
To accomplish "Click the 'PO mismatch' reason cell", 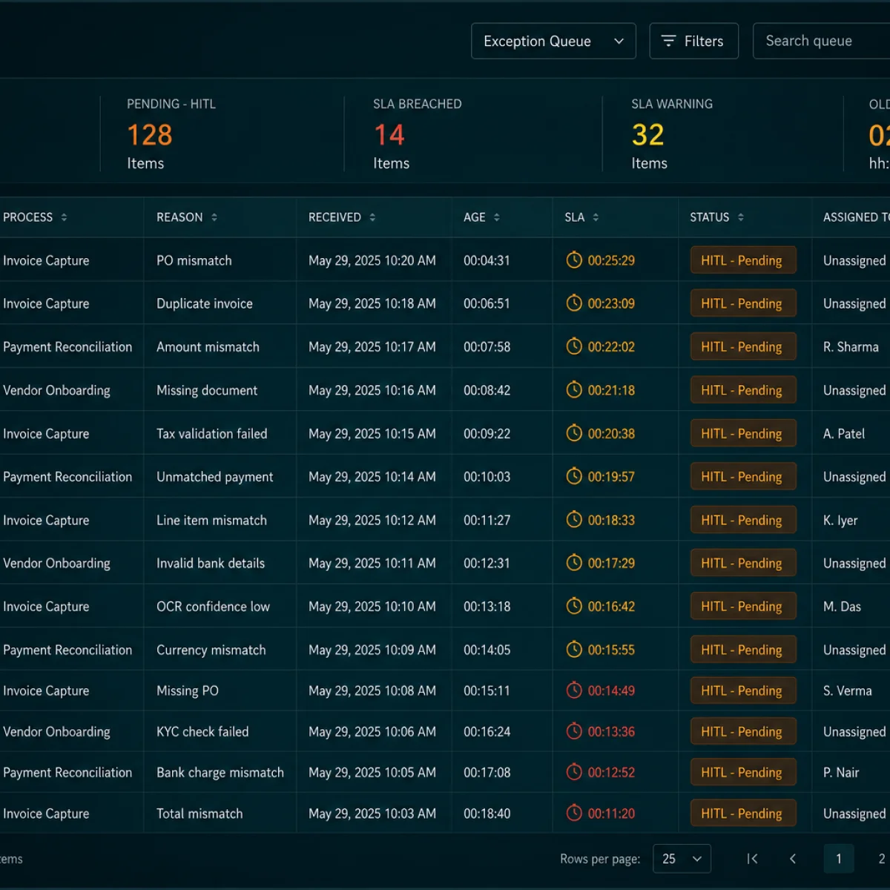I will pyautogui.click(x=194, y=260).
